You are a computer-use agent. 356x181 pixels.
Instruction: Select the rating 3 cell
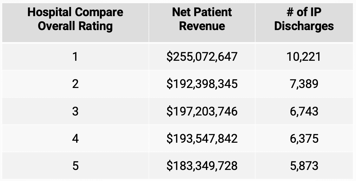(x=75, y=111)
